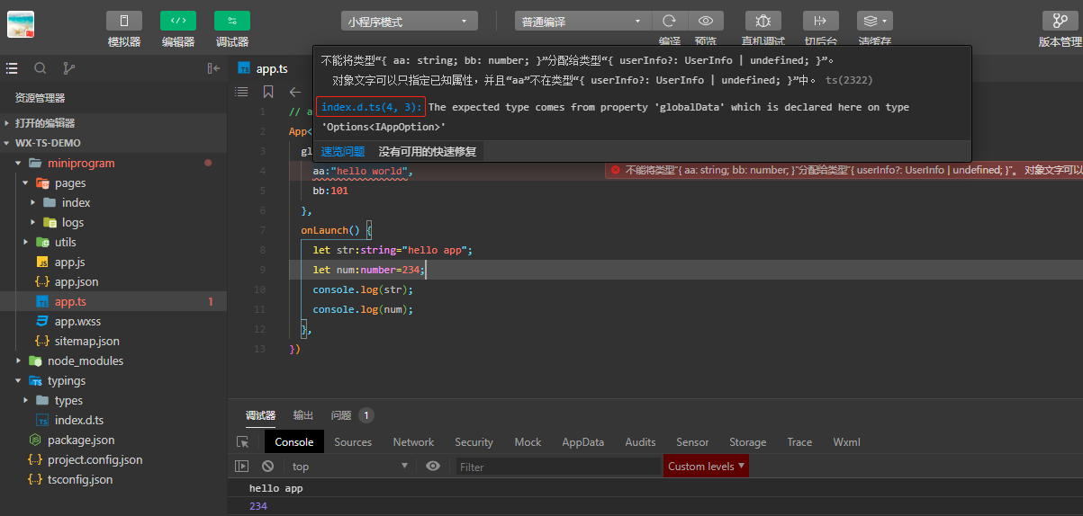Toggle the console live expression eye icon

[433, 466]
